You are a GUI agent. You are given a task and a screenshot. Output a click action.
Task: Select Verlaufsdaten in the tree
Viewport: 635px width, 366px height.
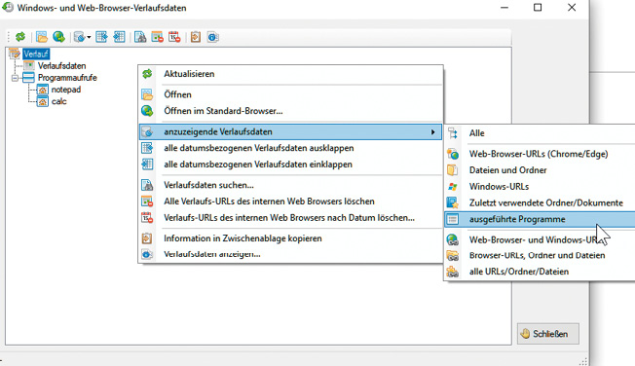click(x=61, y=65)
